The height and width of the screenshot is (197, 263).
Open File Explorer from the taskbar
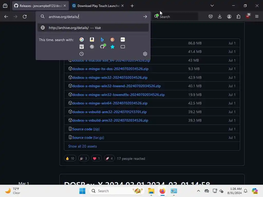click(x=151, y=191)
